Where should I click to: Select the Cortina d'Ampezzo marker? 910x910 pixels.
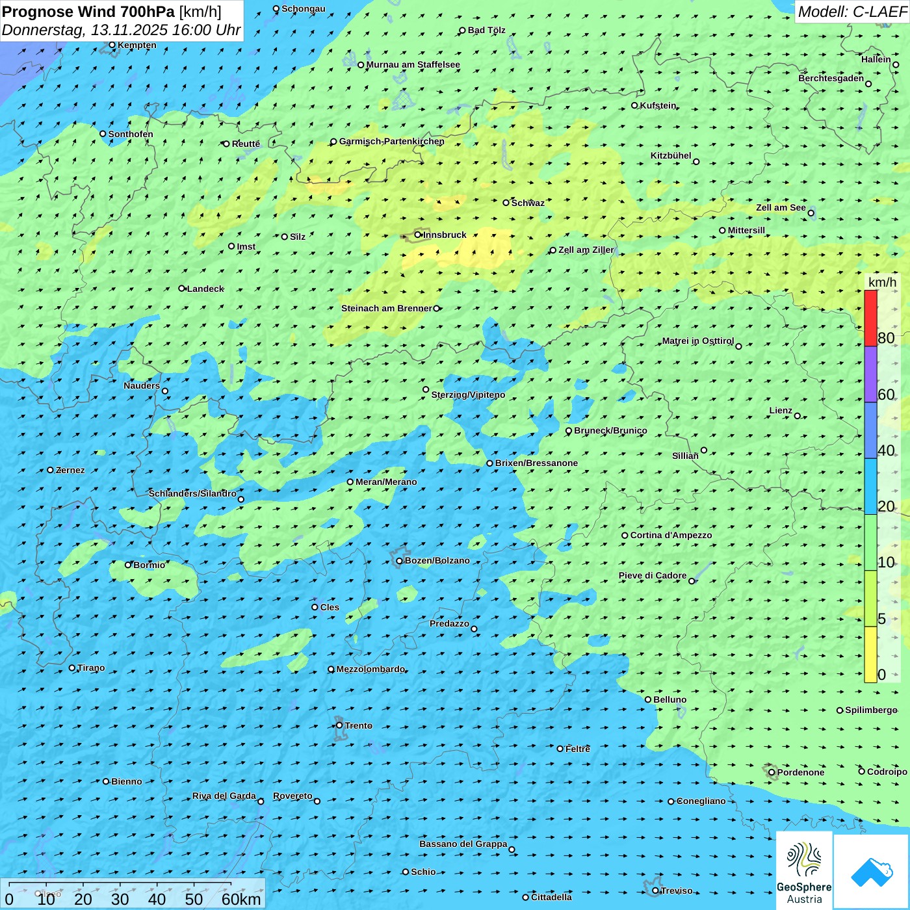click(x=625, y=536)
